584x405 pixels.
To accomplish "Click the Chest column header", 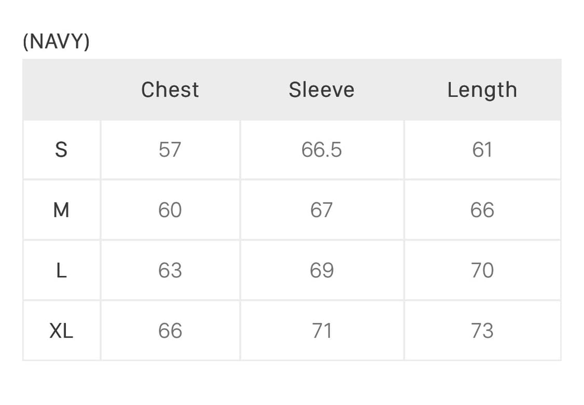I will pos(170,90).
